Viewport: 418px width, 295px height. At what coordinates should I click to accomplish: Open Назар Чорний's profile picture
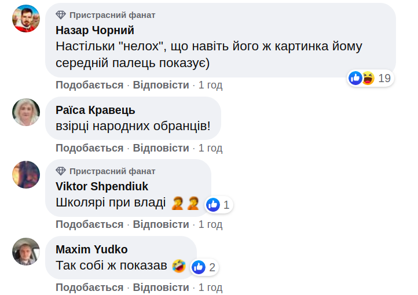coord(26,19)
